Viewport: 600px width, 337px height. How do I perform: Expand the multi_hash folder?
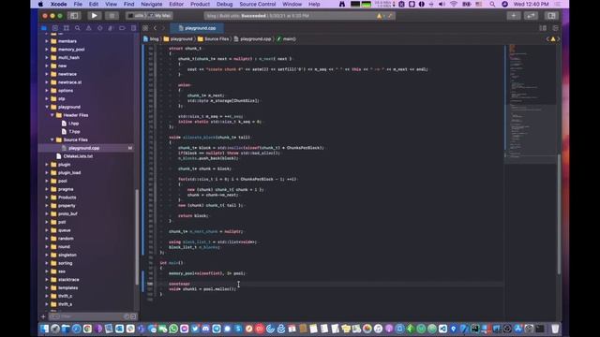click(x=47, y=58)
